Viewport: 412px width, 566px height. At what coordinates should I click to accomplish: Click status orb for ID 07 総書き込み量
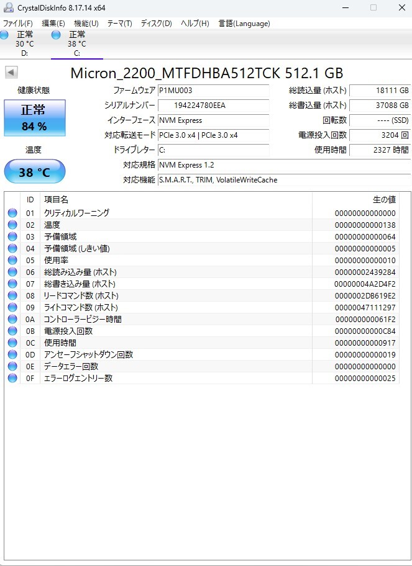(12, 284)
